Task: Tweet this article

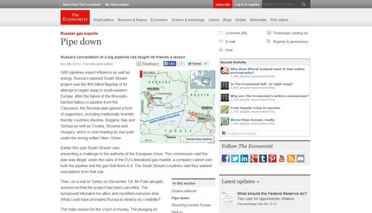Action: pos(194,64)
